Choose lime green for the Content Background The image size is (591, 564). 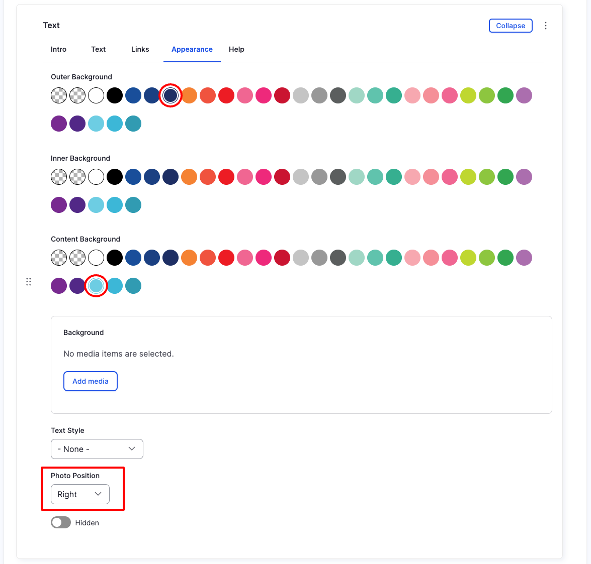pos(468,258)
